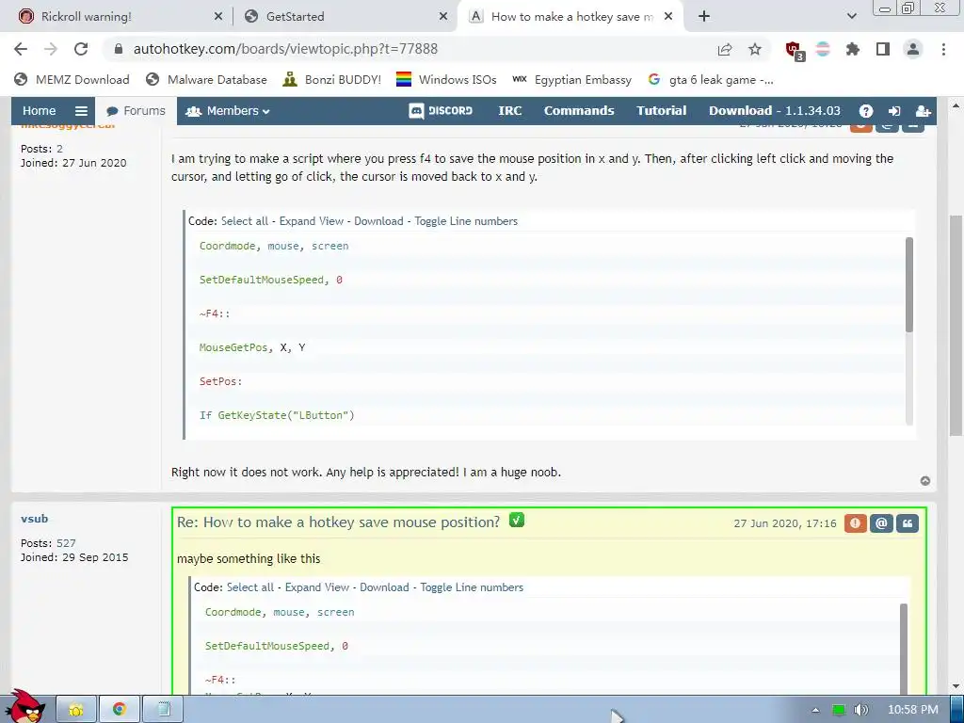
Task: Open the Bonzi BUDDY! bookmark
Action: tap(331, 80)
